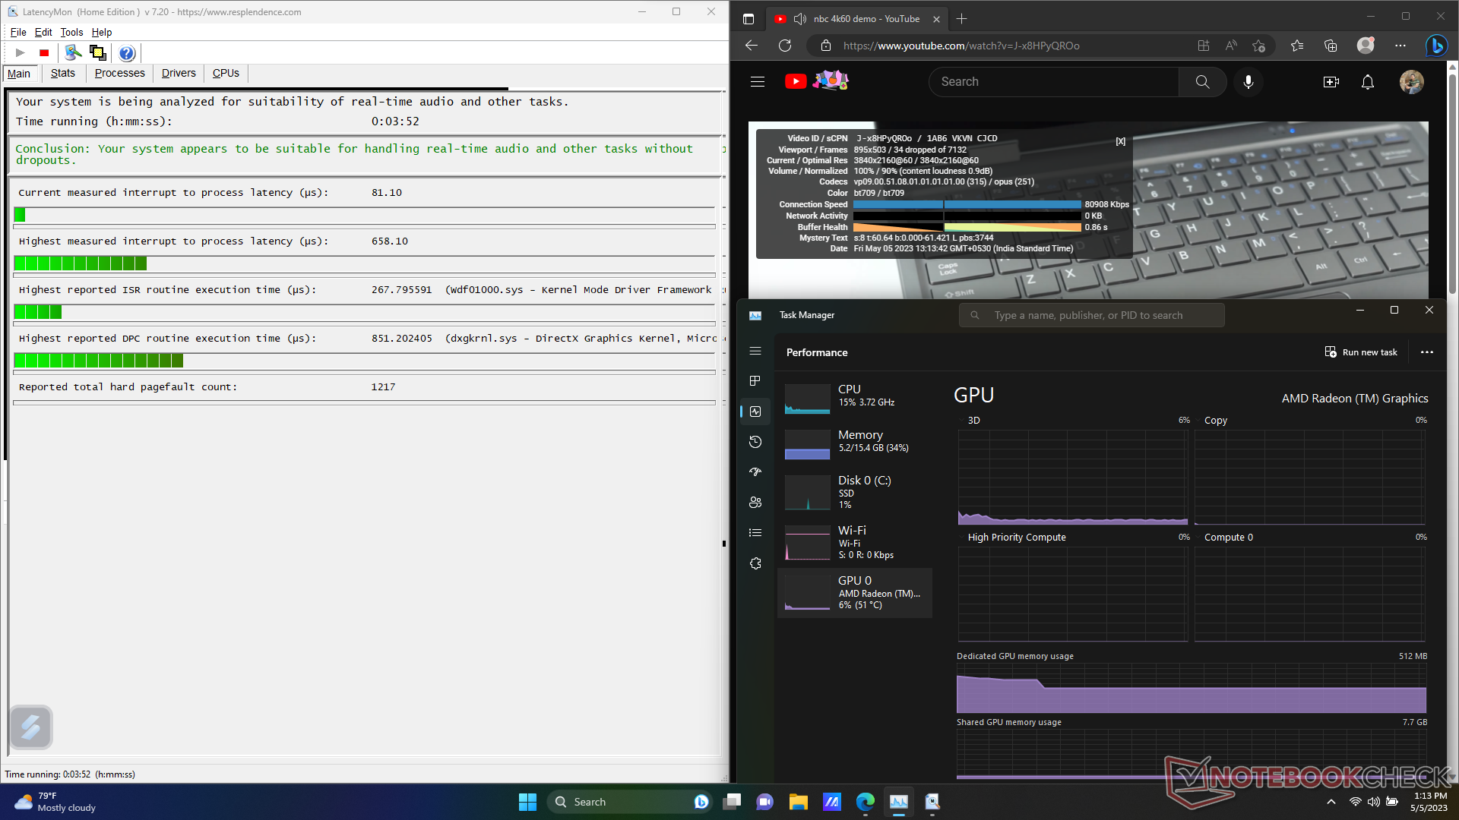Close the stats for nerds overlay
This screenshot has width=1459, height=820.
[x=1120, y=142]
